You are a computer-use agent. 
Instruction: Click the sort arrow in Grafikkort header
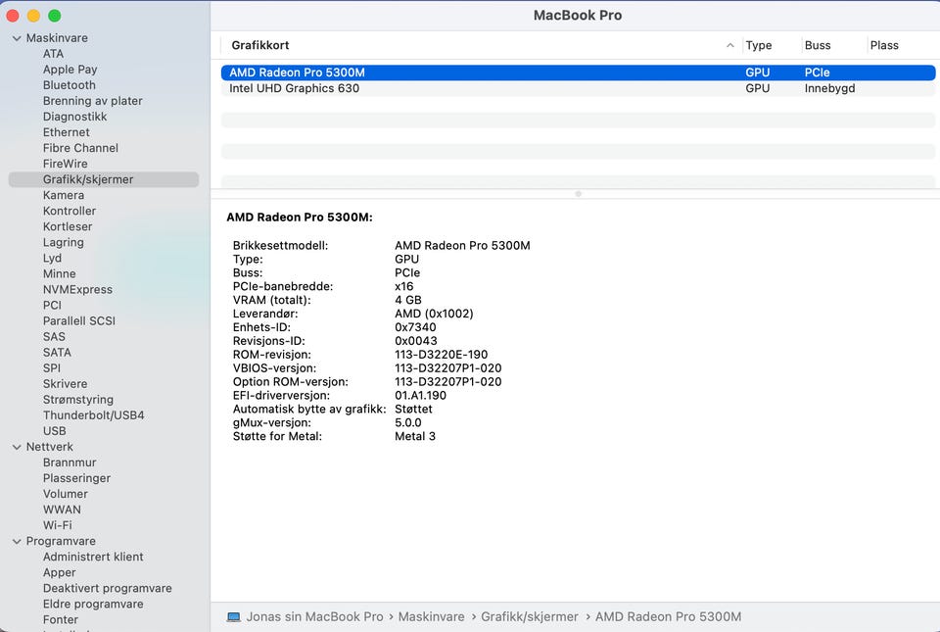click(729, 46)
